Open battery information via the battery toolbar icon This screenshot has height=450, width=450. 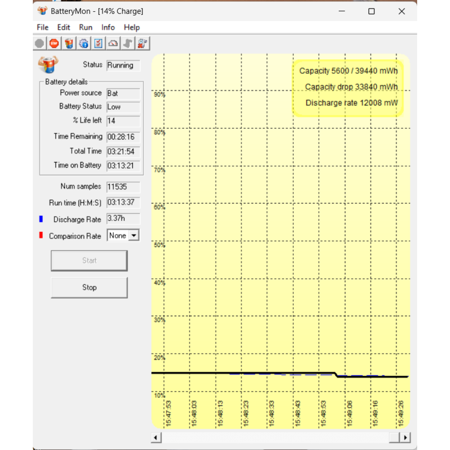point(69,44)
